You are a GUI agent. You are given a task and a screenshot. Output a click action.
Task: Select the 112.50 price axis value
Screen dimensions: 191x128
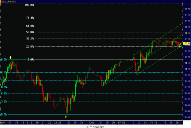(x=187, y=51)
